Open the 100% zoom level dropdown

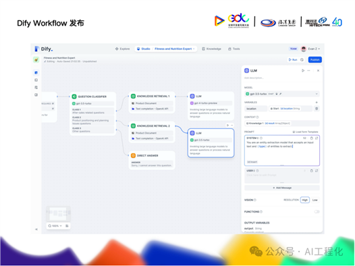55,226
